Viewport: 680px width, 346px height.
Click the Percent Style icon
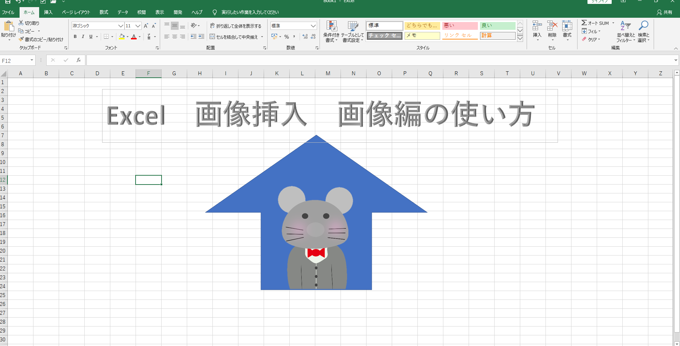286,37
